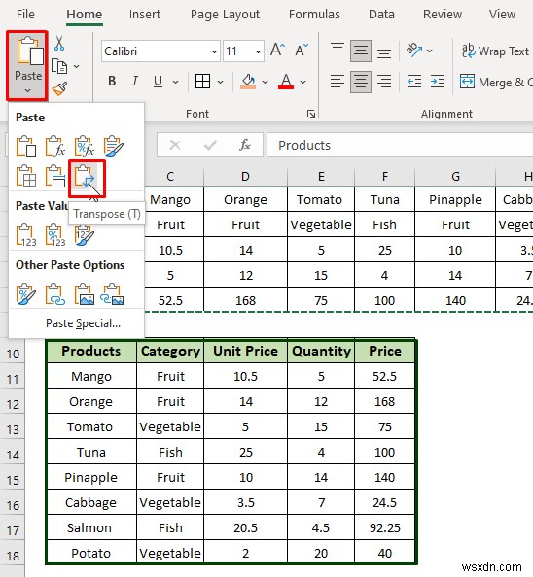Choose Paste Formulas option icon
Image resolution: width=533 pixels, height=577 pixels.
click(55, 146)
